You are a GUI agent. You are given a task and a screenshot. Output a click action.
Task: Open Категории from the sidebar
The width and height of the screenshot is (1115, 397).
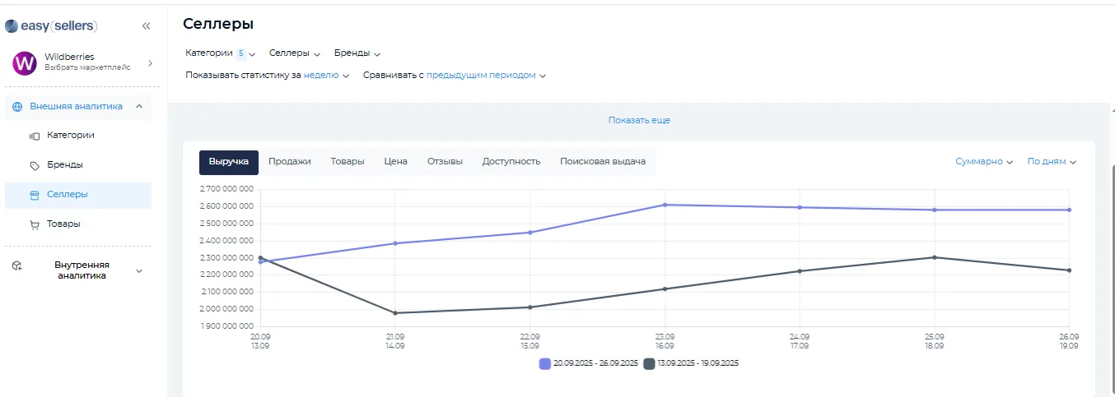[x=70, y=136]
